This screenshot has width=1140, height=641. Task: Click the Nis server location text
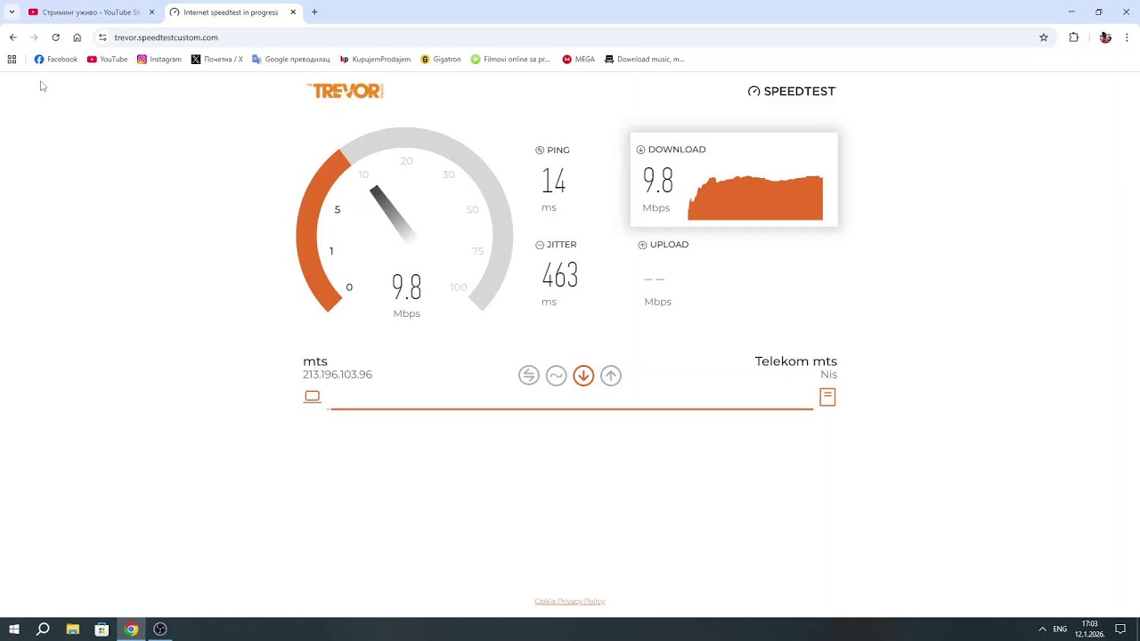[829, 375]
